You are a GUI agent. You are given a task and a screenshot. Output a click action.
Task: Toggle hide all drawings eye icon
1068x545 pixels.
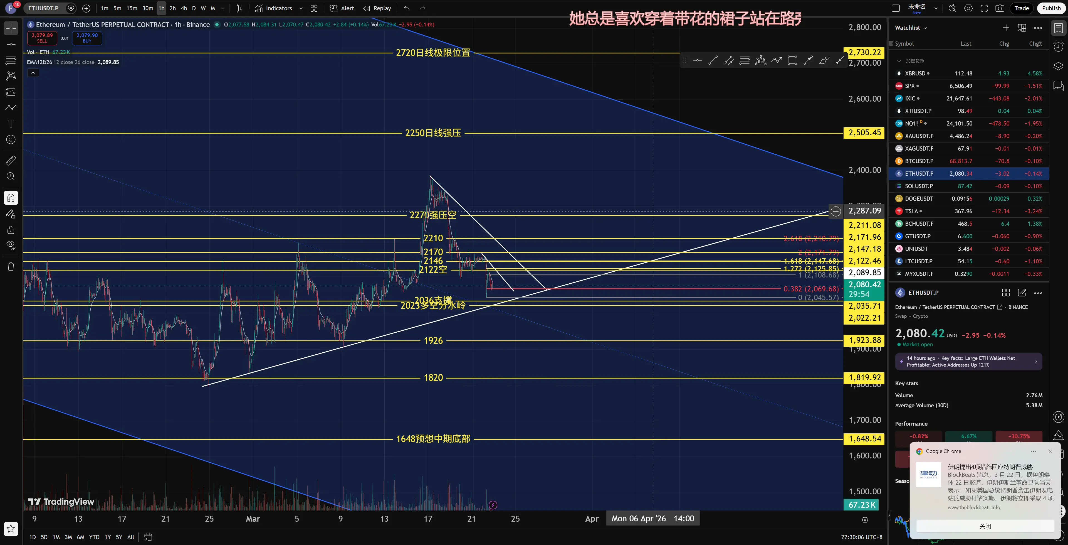pyautogui.click(x=11, y=245)
